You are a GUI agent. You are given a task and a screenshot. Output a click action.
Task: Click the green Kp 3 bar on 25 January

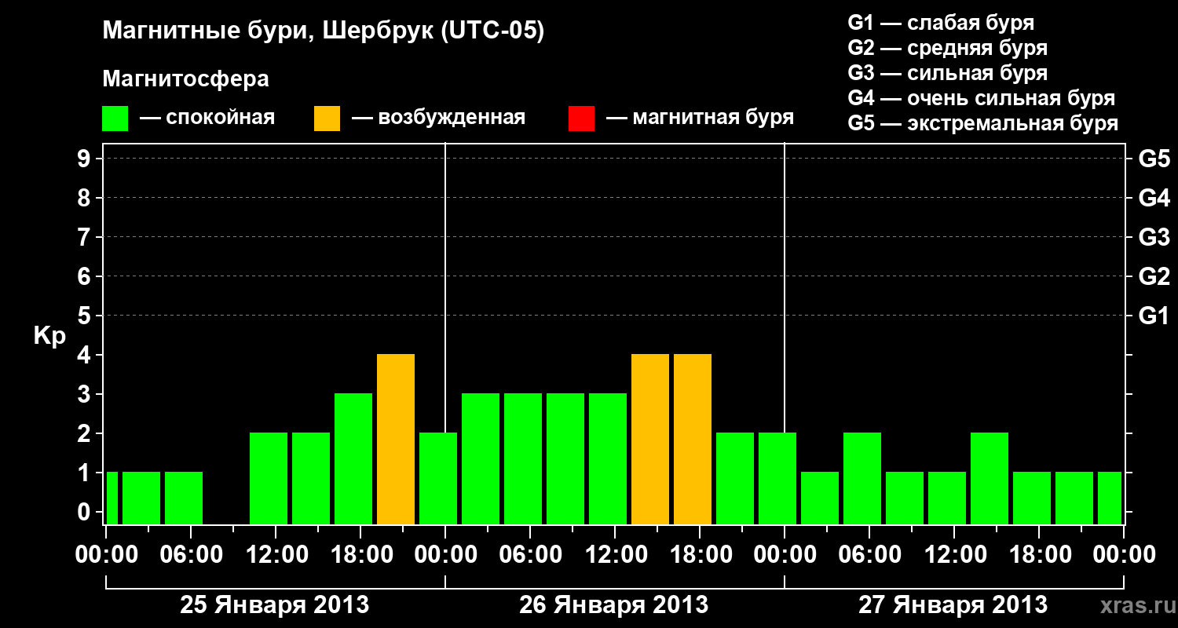tap(353, 458)
